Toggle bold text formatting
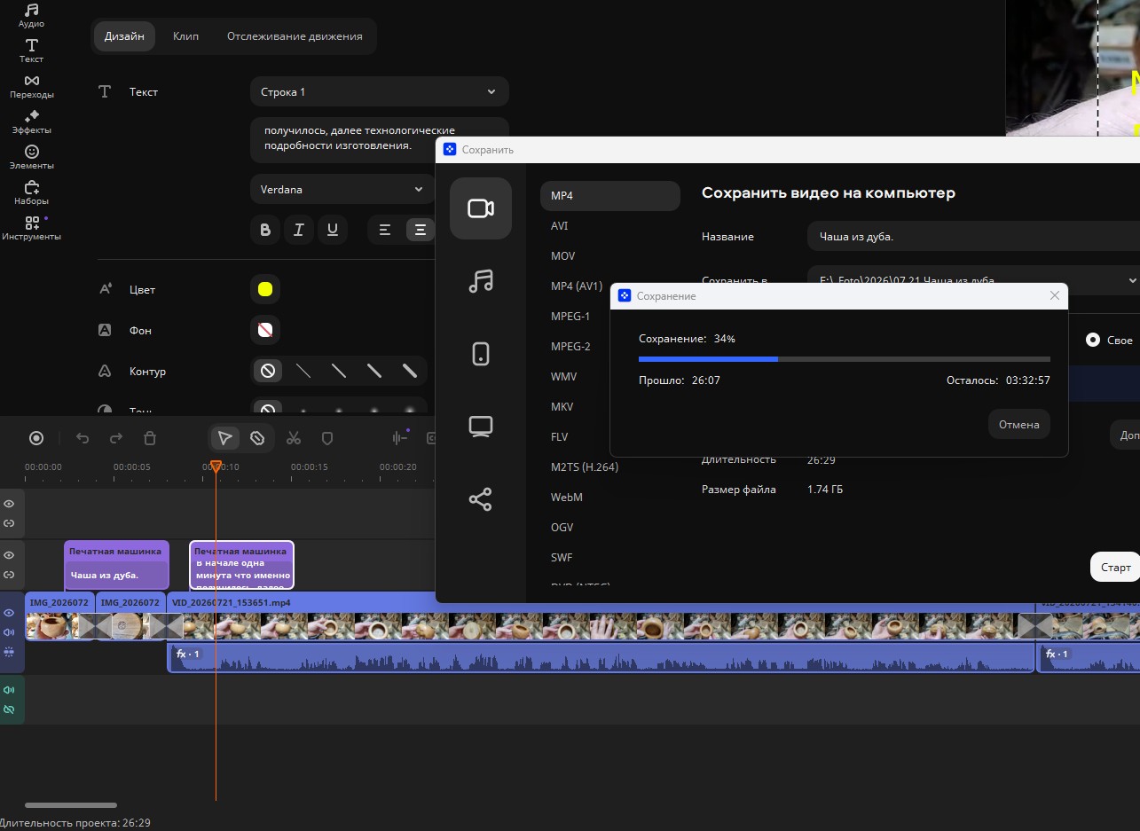Image resolution: width=1140 pixels, height=831 pixels. pyautogui.click(x=265, y=230)
